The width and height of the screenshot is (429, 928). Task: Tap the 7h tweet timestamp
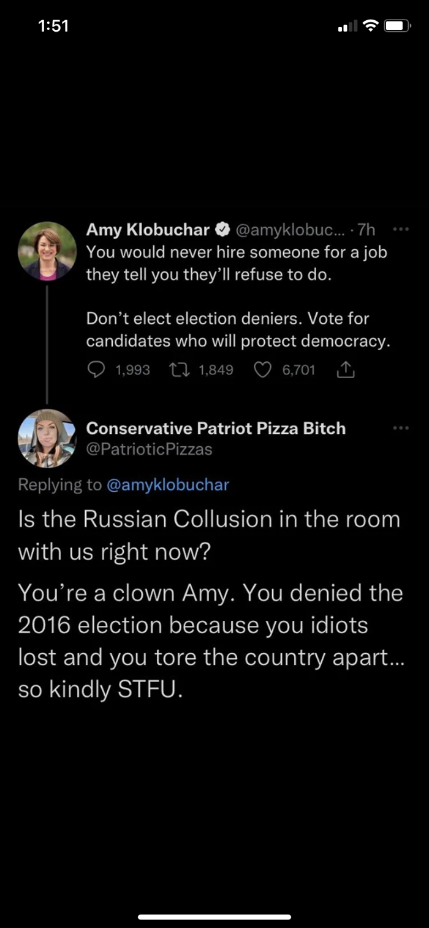point(366,230)
